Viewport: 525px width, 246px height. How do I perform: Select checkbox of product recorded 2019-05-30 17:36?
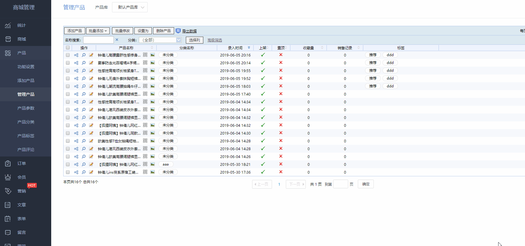pyautogui.click(x=68, y=172)
